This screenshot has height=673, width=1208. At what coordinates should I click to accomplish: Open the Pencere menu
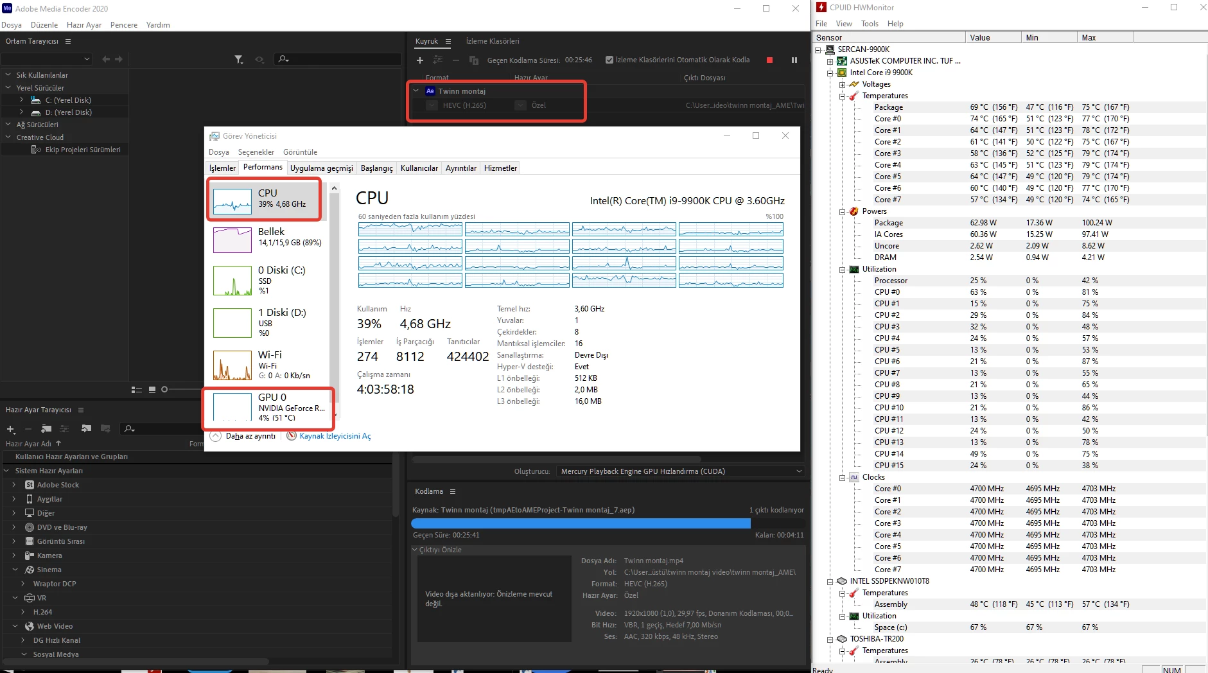pyautogui.click(x=124, y=25)
